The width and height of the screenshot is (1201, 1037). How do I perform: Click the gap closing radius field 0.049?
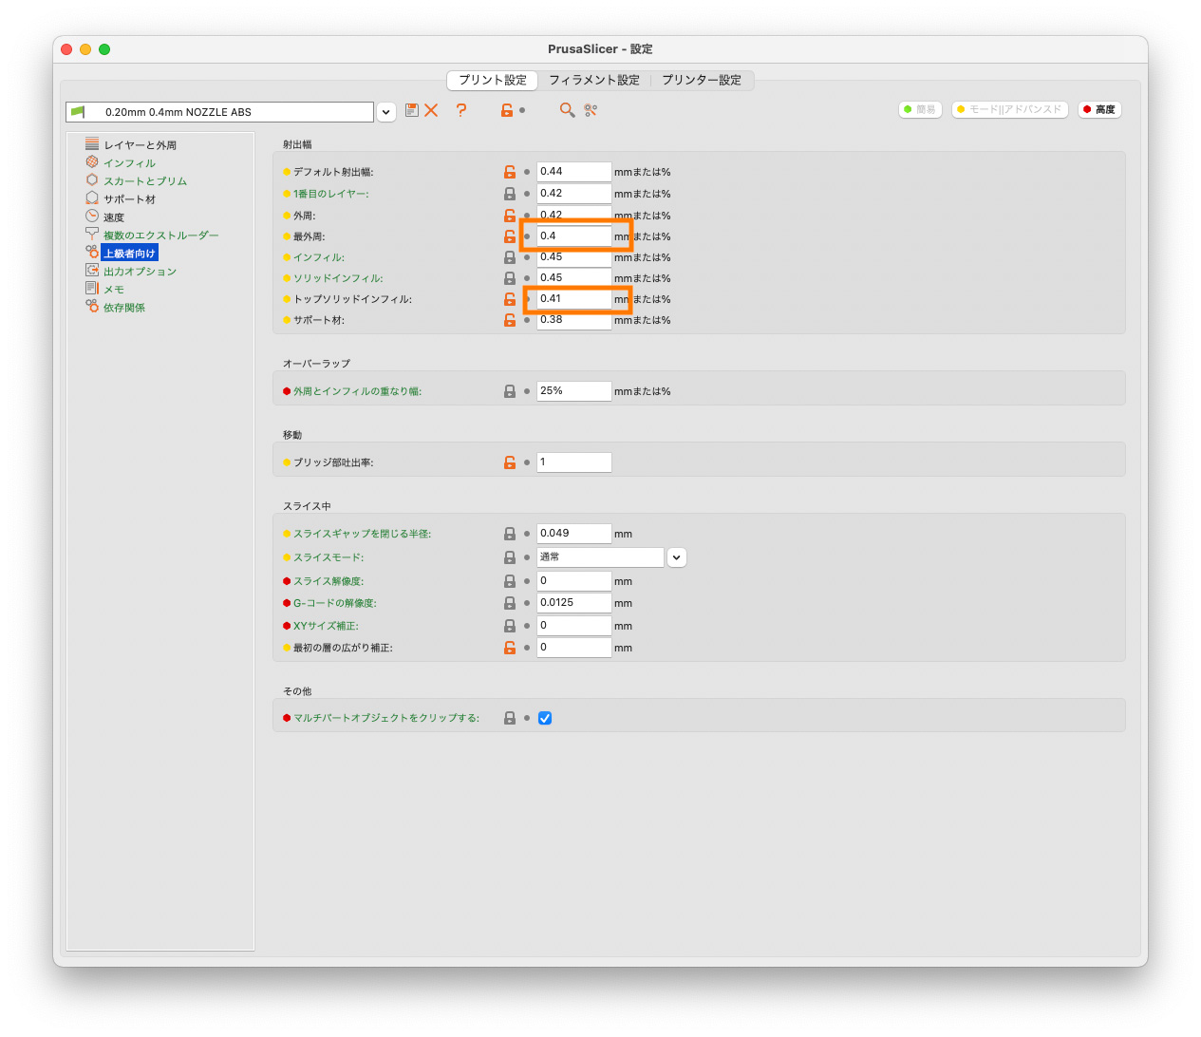574,534
